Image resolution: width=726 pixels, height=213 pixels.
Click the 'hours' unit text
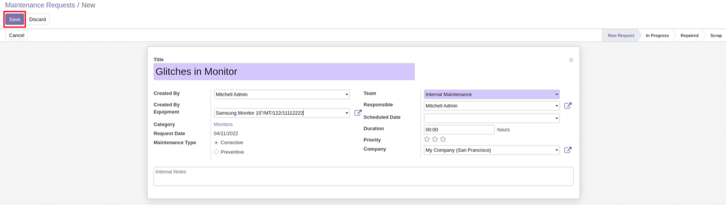[503, 130]
